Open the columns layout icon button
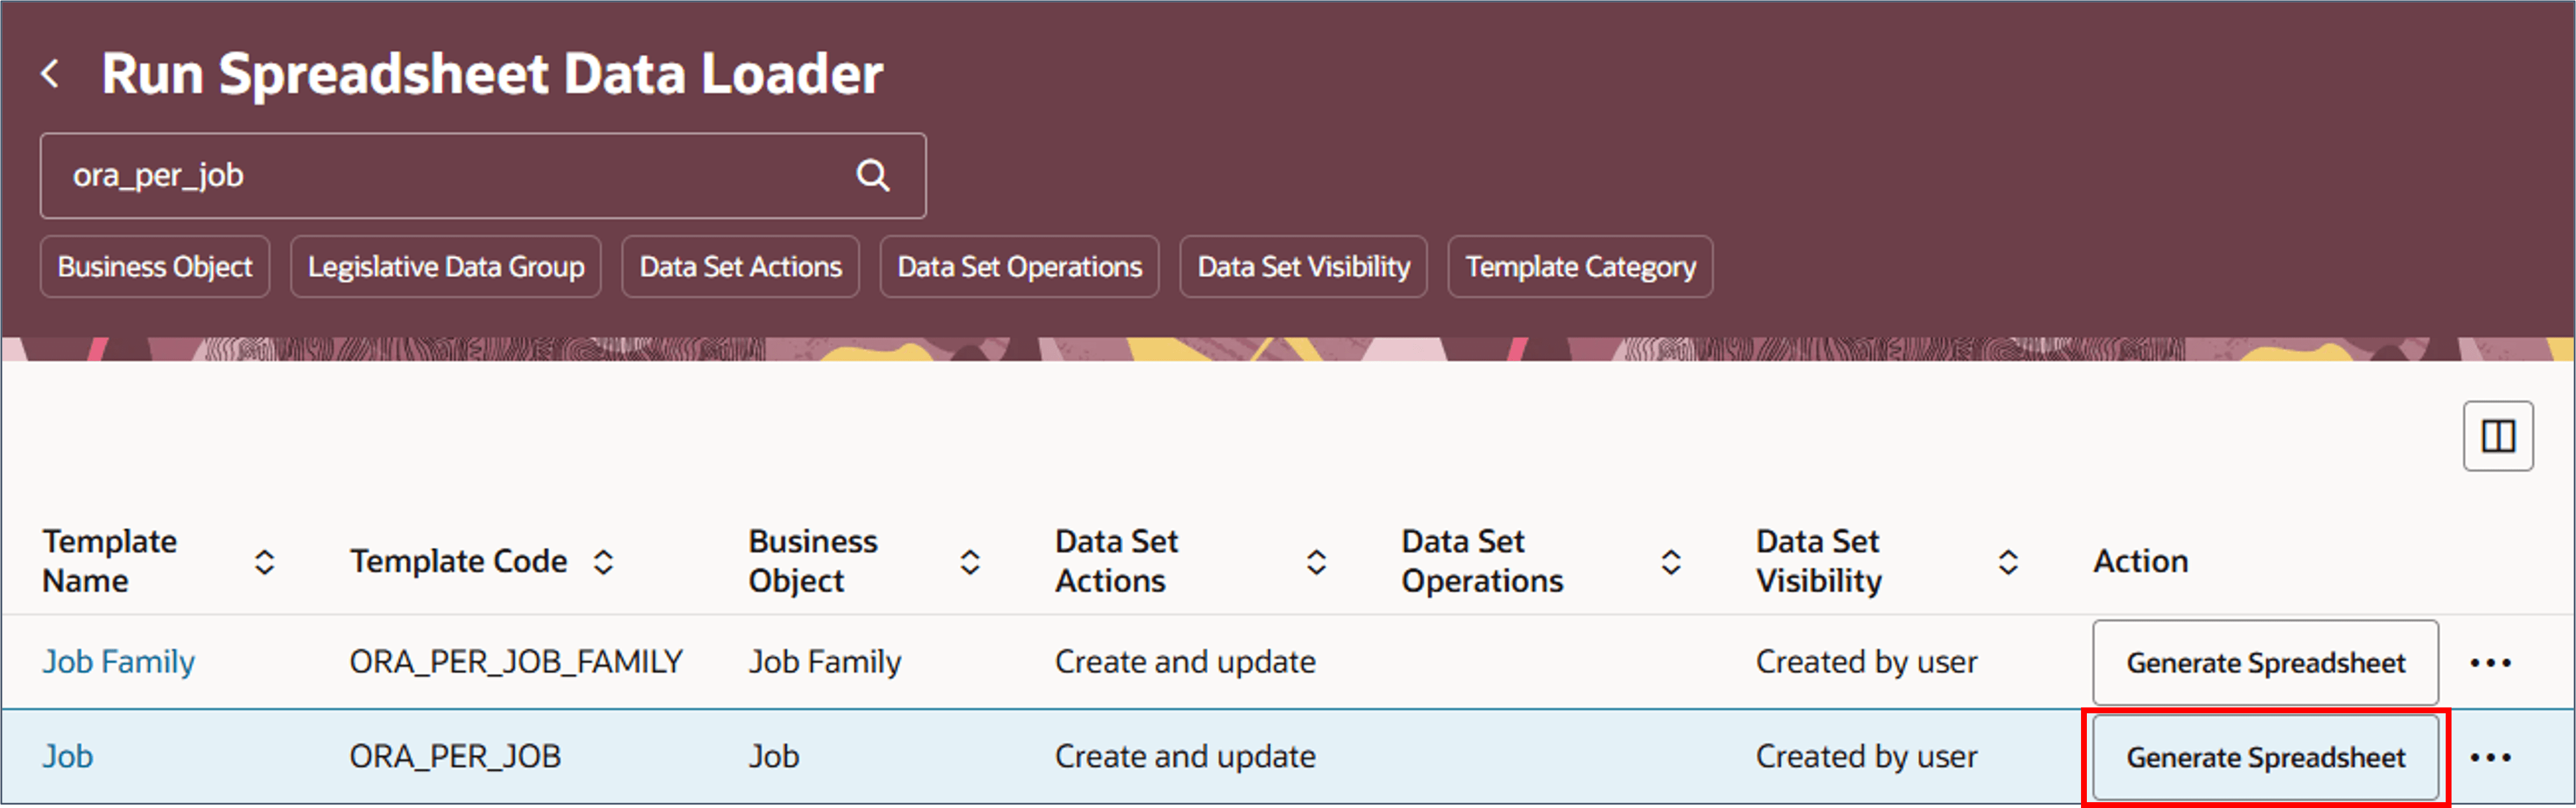 tap(2497, 436)
